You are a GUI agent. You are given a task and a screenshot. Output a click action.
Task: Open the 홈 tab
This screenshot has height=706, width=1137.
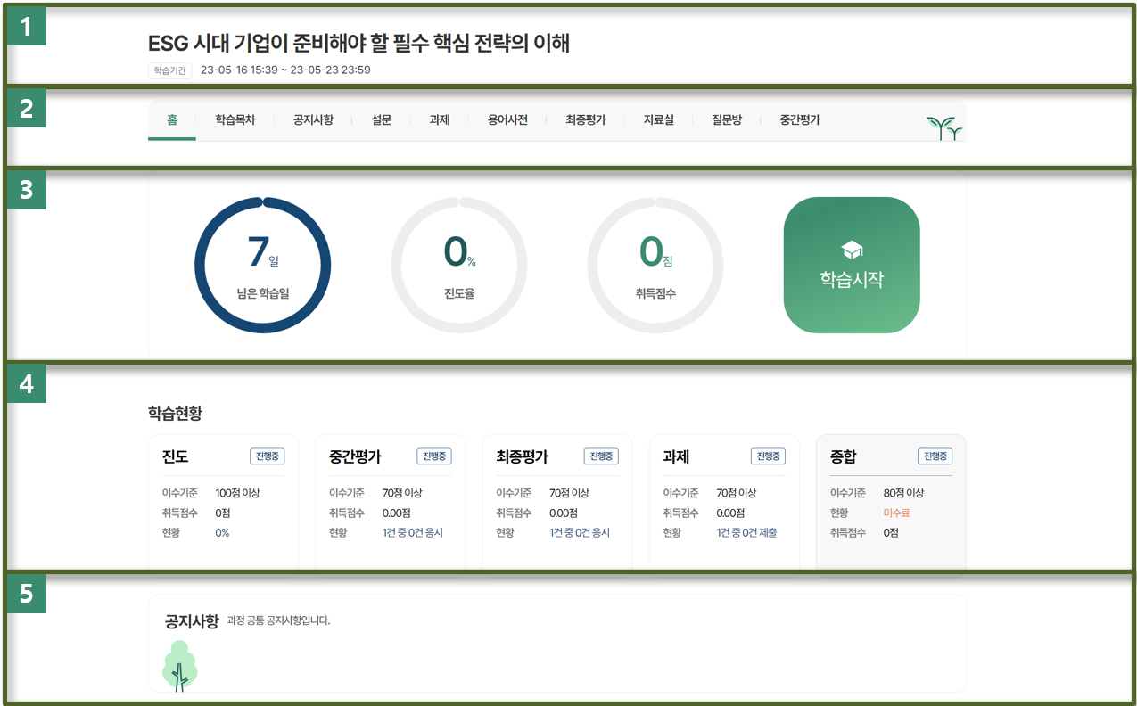click(172, 119)
